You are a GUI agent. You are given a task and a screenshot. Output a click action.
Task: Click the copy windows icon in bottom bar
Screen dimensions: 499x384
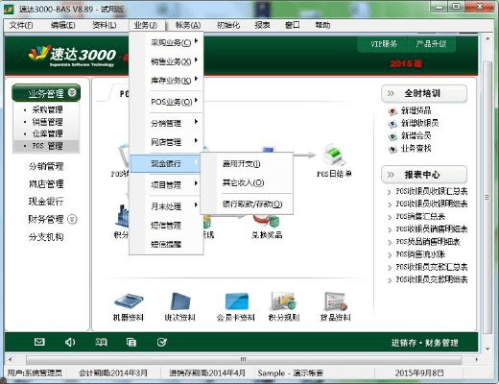click(131, 342)
